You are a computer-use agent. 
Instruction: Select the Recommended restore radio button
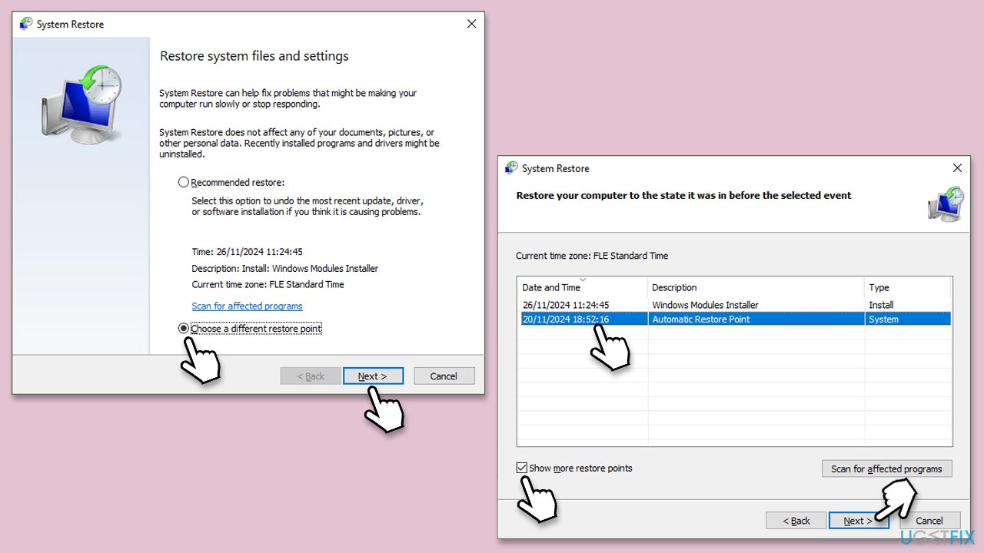coord(183,182)
